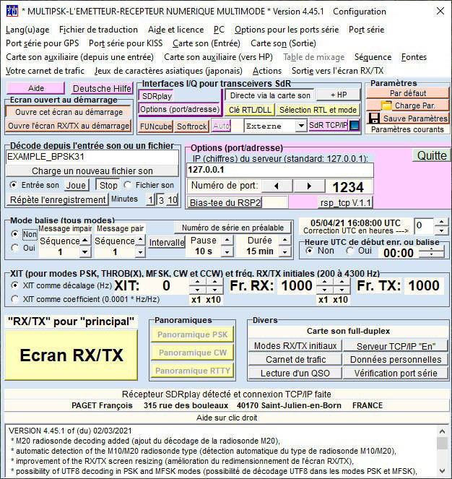Image resolution: width=452 pixels, height=479 pixels.
Task: Click Répète l'enregistrement button
Action: pos(58,200)
